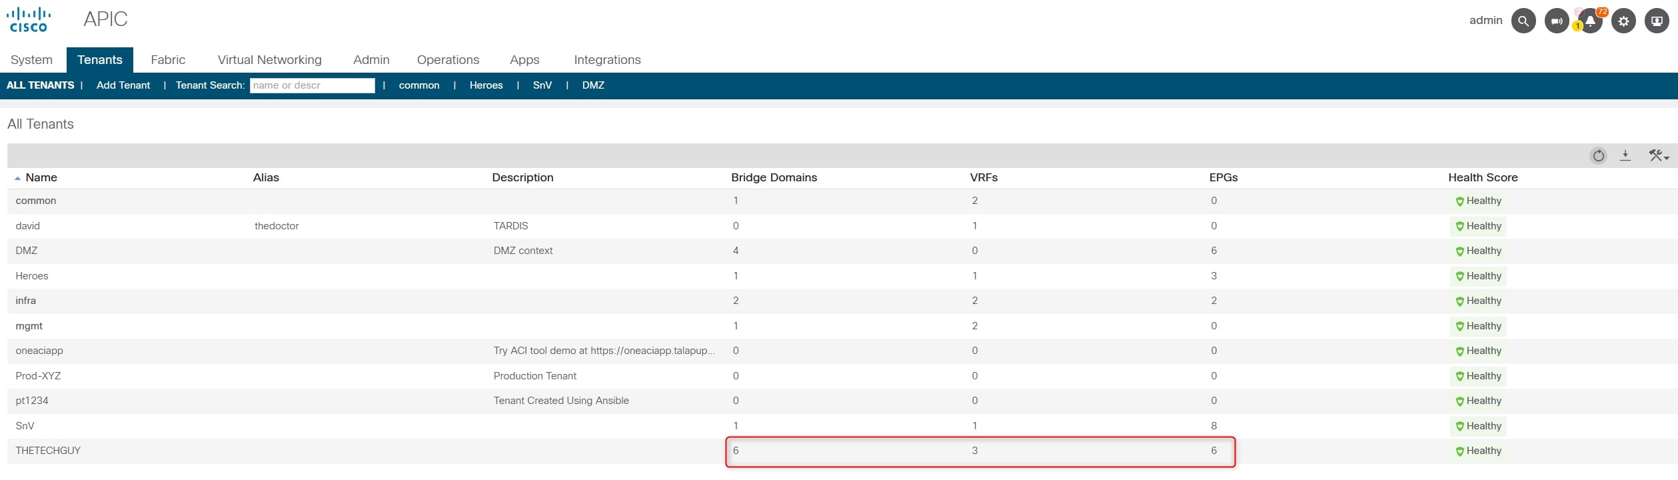Toggle the Name column sort arrow
The image size is (1678, 480).
pyautogui.click(x=17, y=178)
